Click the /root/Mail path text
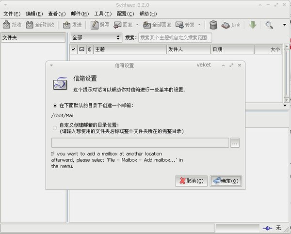 coord(63,115)
